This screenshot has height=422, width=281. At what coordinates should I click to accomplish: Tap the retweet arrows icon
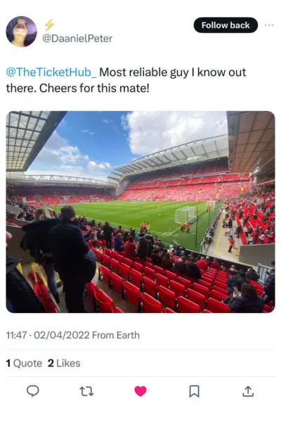tap(87, 391)
